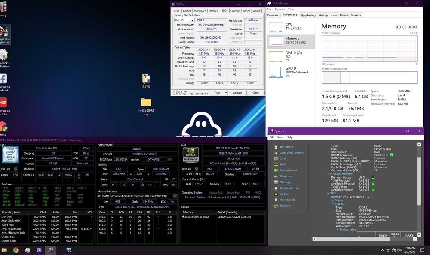The height and width of the screenshot is (255, 430).
Task: Open Google Chrome from the taskbar
Action: 15,250
